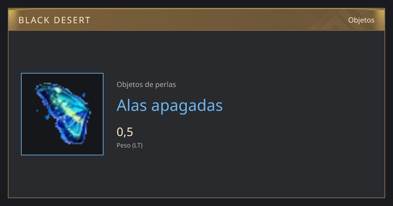
Task: Click the Peso (LT) label
Action: pos(130,145)
